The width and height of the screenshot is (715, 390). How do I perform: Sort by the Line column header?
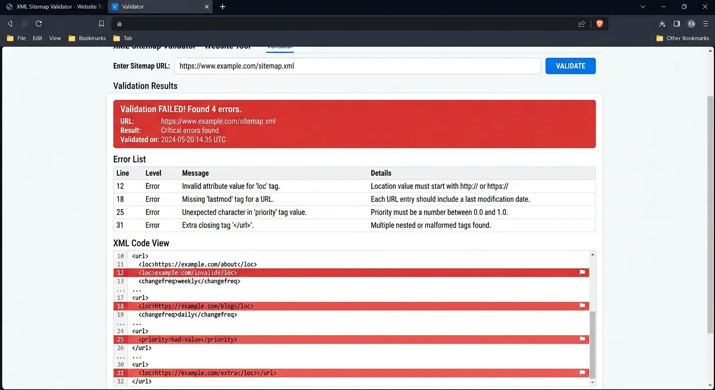122,173
